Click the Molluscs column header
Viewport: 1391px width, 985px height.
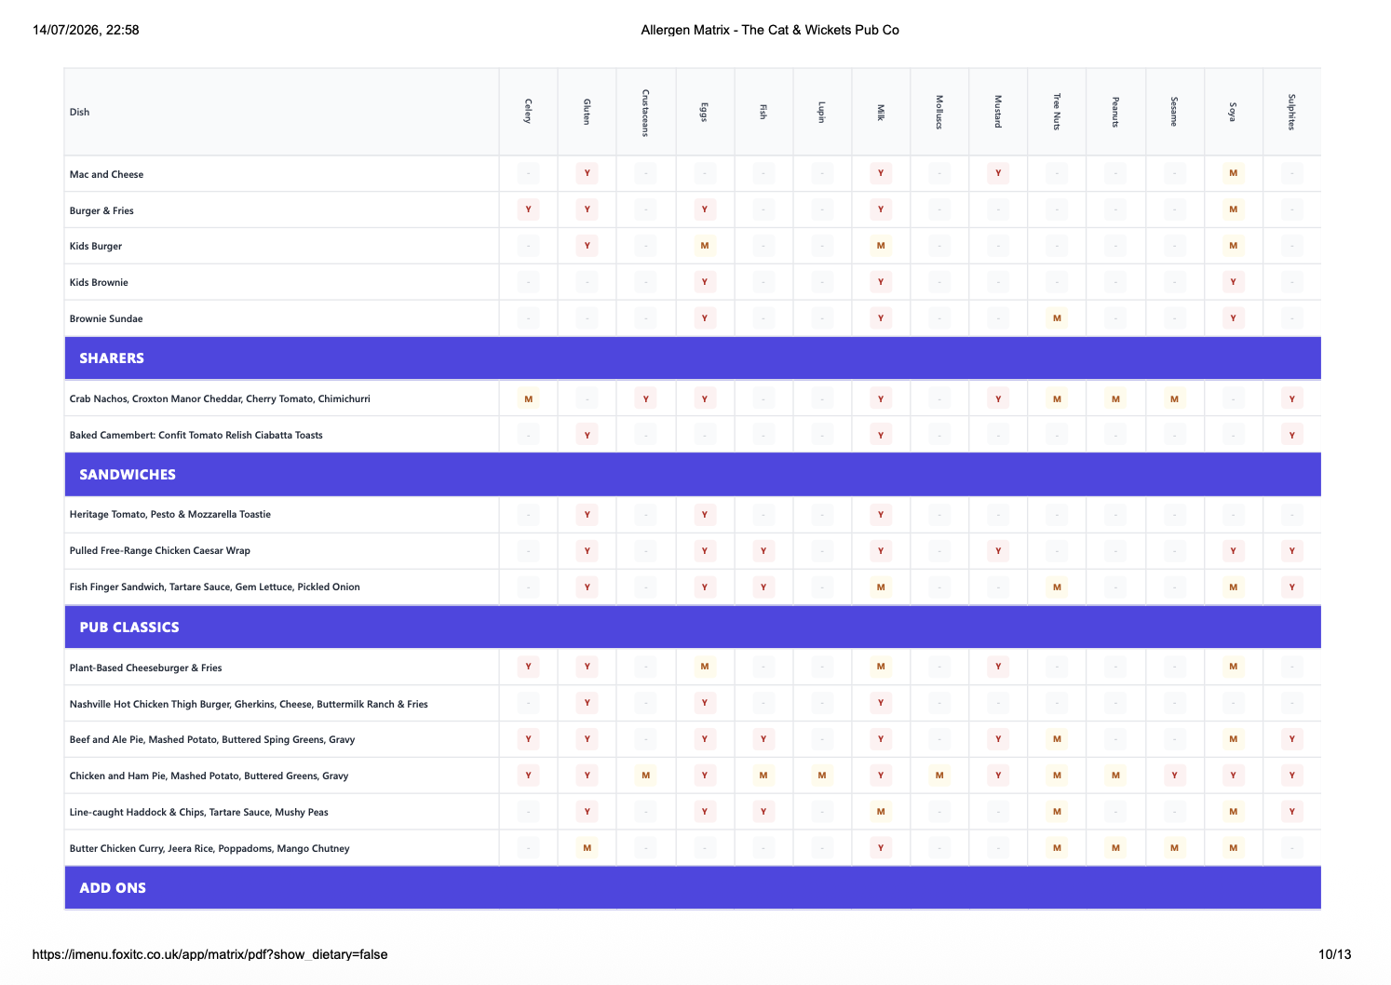(939, 112)
